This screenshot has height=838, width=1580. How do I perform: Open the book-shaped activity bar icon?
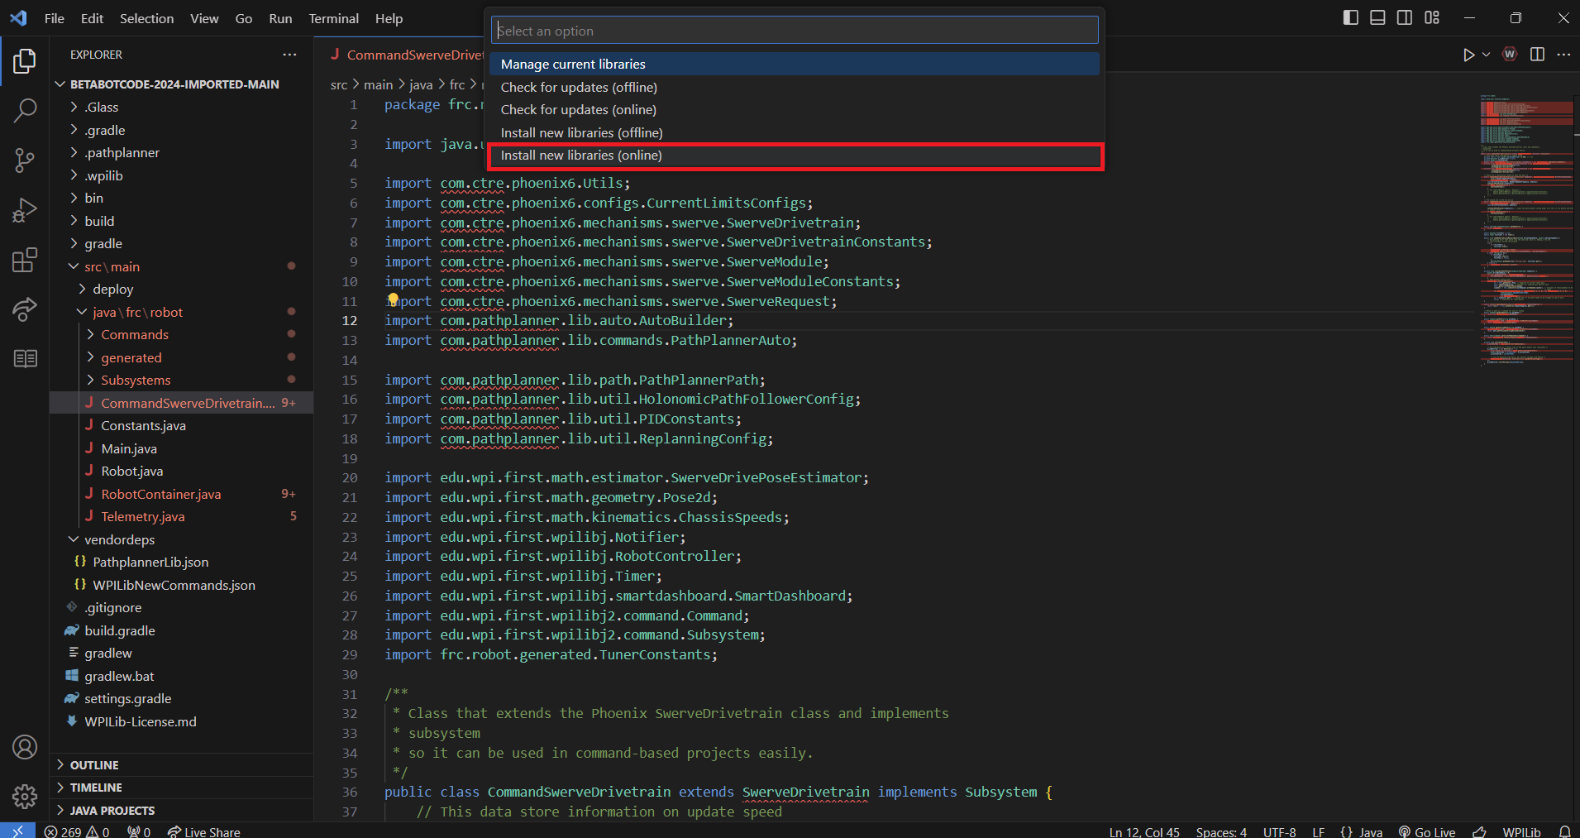[x=25, y=359]
